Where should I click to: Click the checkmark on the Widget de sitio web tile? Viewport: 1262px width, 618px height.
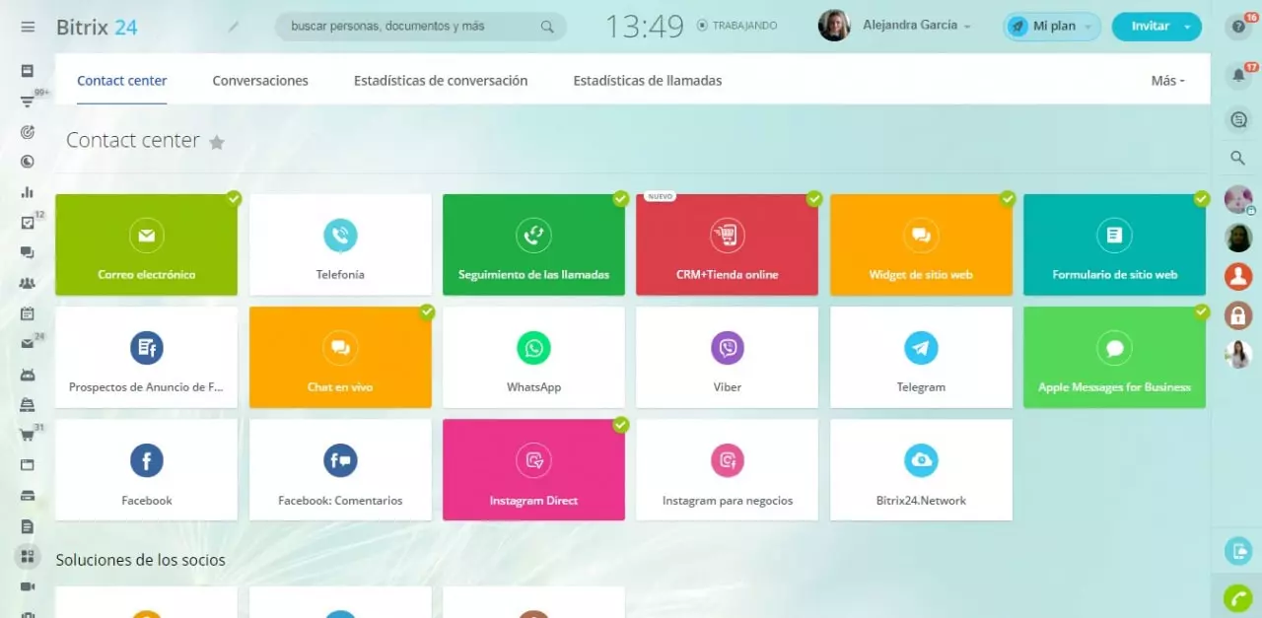[x=1008, y=198]
